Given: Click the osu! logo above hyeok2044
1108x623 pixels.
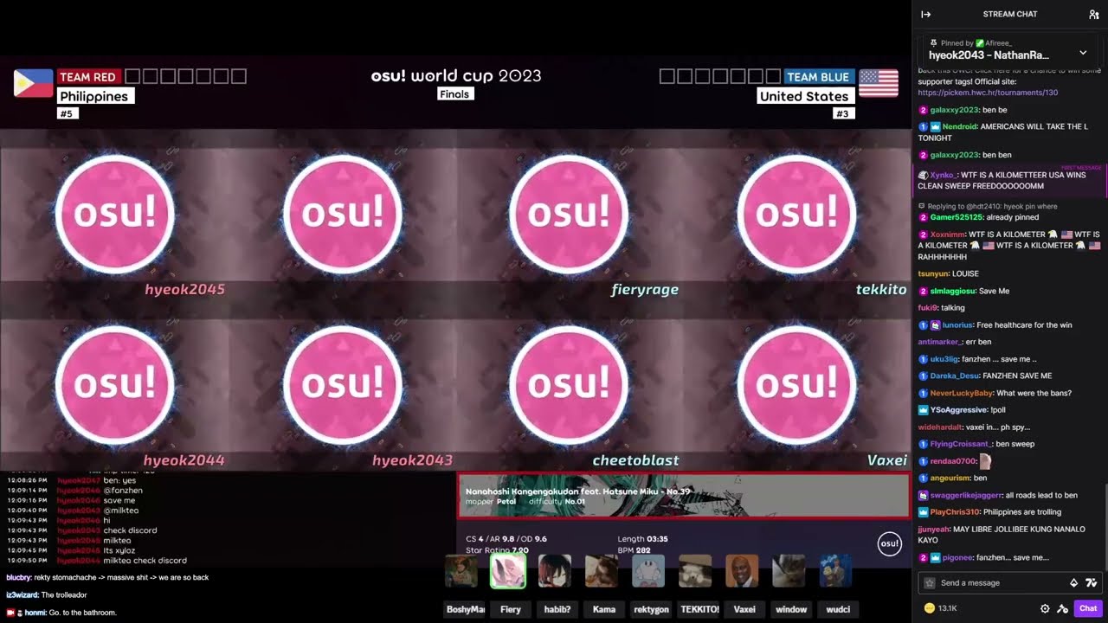Looking at the screenshot, I should tap(115, 385).
